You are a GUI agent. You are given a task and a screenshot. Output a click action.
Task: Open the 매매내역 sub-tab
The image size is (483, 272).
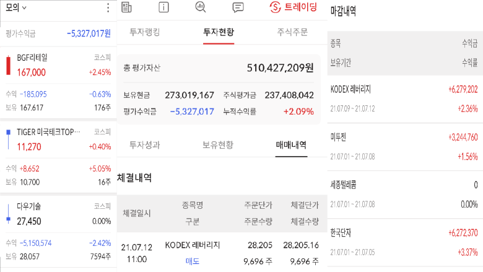pyautogui.click(x=291, y=145)
